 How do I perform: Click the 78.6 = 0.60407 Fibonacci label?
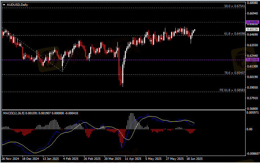coord(234,73)
